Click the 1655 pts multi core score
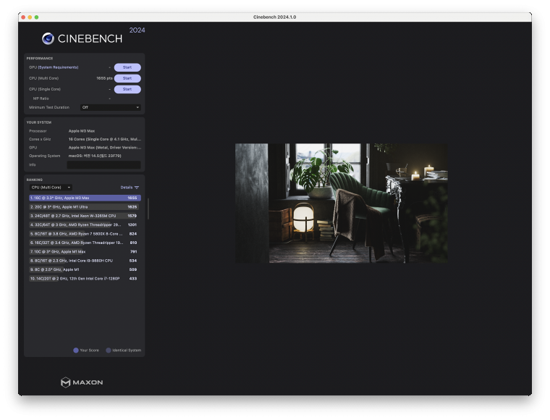Viewport: 550px width, 420px height. 104,78
